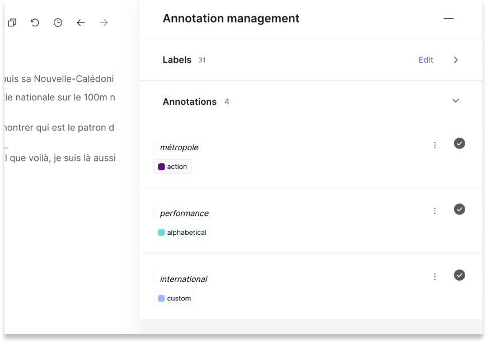Expand the Labels section
This screenshot has height=343, width=487.
coord(455,59)
